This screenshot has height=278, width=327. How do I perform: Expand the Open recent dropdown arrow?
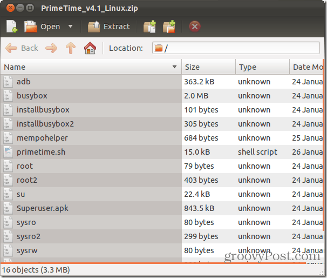70,27
